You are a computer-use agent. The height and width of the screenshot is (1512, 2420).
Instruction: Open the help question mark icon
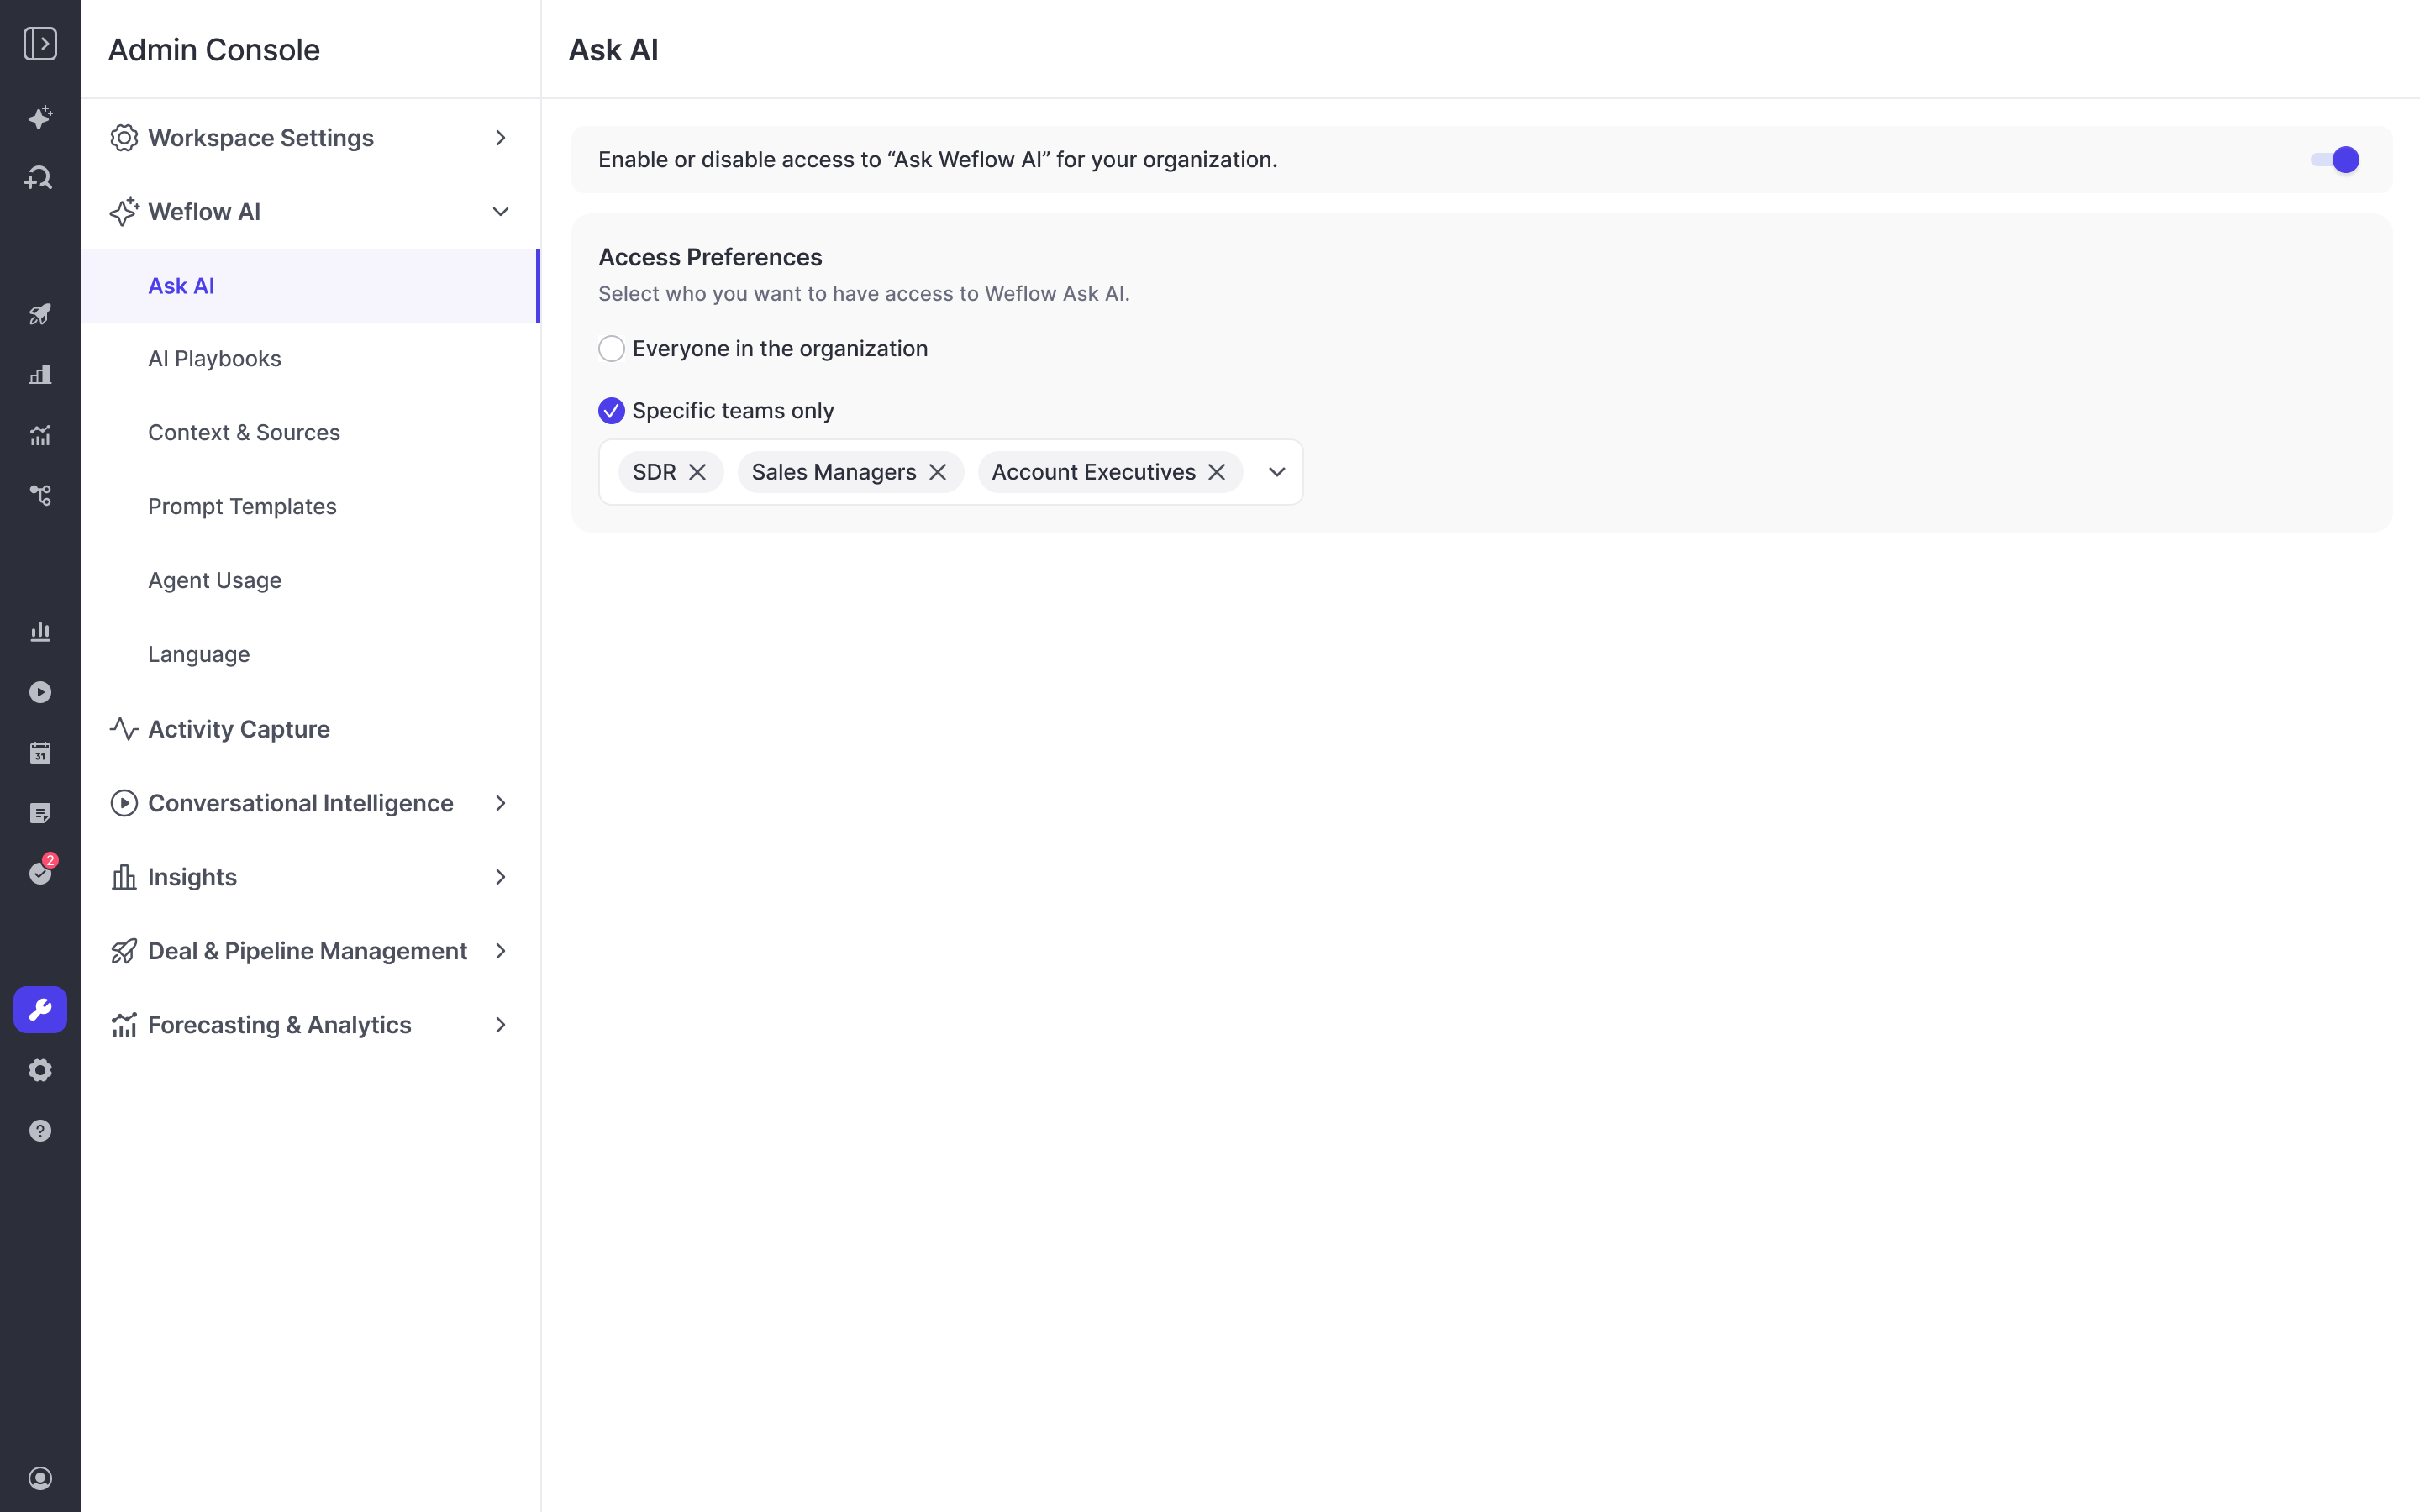pos(40,1131)
